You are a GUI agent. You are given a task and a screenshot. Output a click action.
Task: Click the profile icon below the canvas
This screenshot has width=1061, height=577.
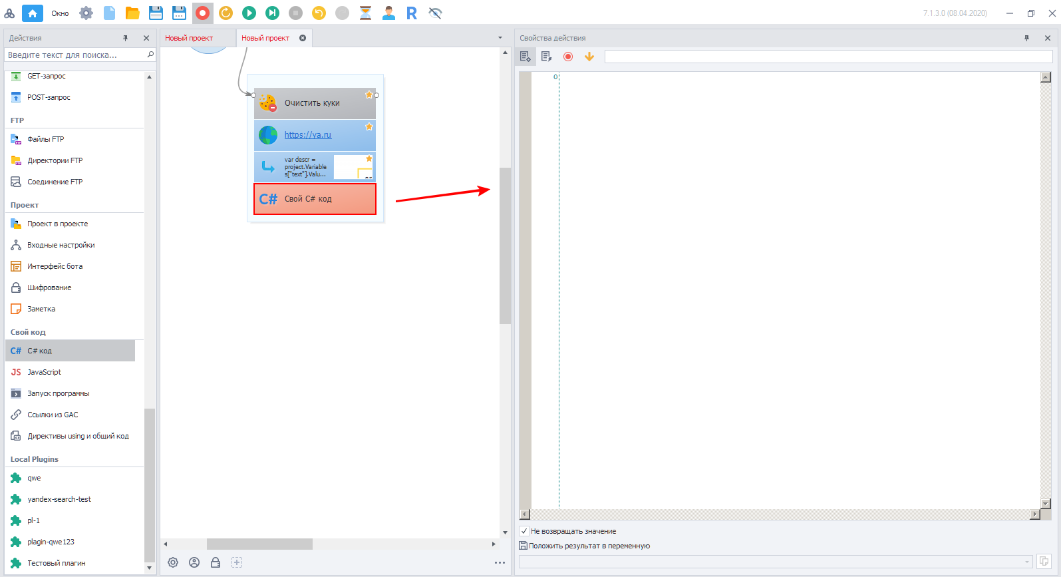[194, 562]
